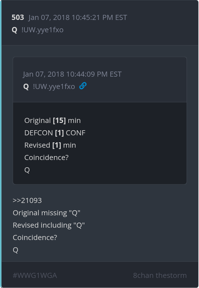The width and height of the screenshot is (199, 288).
Task: Click the "Original [15] min" line
Action: 52,120
